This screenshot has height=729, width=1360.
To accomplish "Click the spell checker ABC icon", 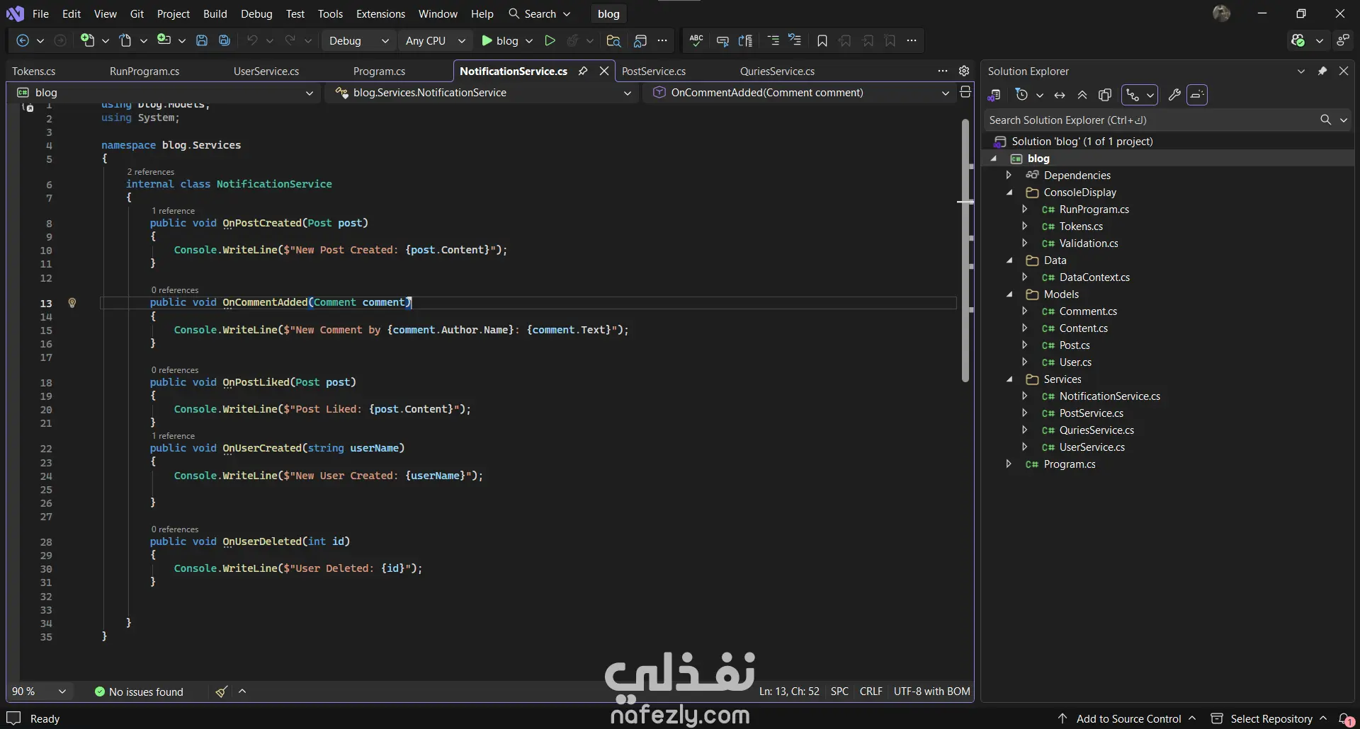I will 696,41.
